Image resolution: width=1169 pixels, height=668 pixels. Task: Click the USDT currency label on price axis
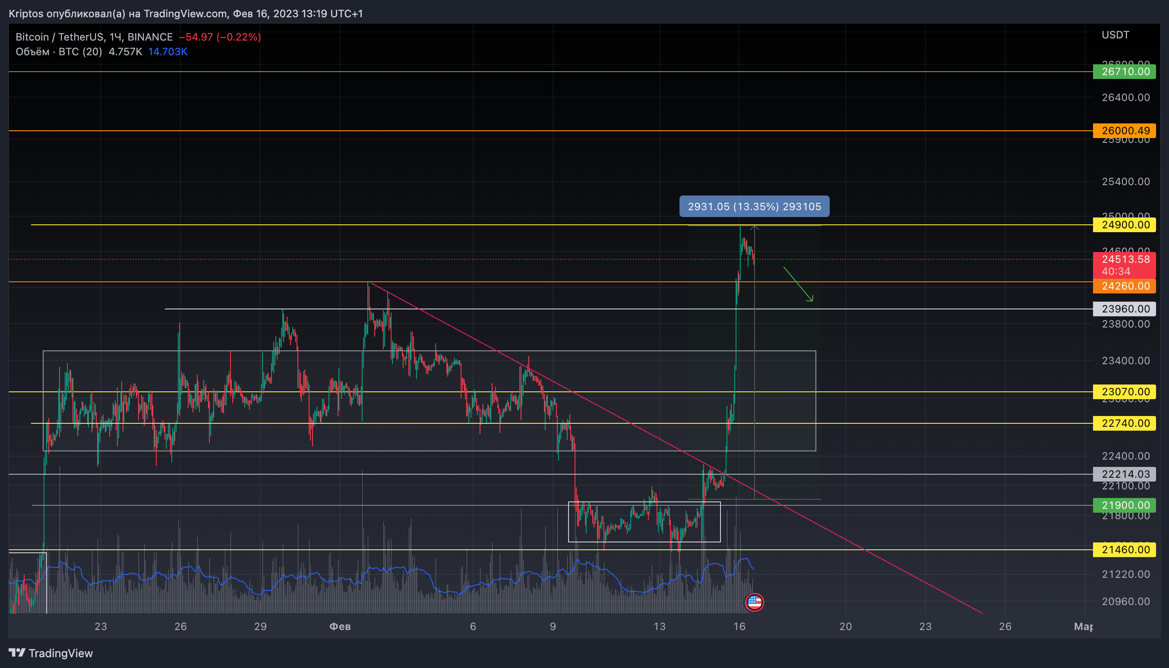(x=1115, y=35)
